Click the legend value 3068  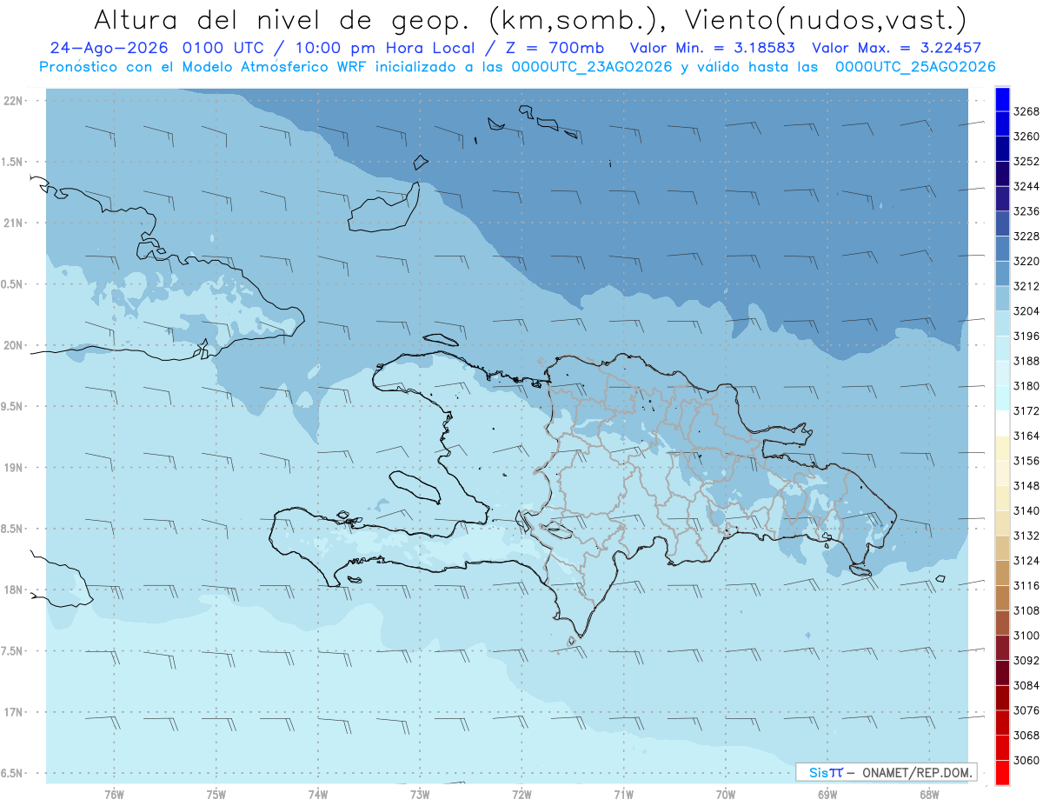tap(1026, 735)
